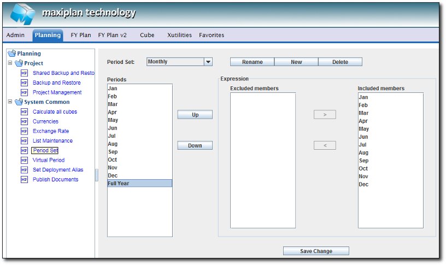Screen dimensions: 446x265
Task: Click the icon beside Virtual Period
Action: [x=24, y=160]
